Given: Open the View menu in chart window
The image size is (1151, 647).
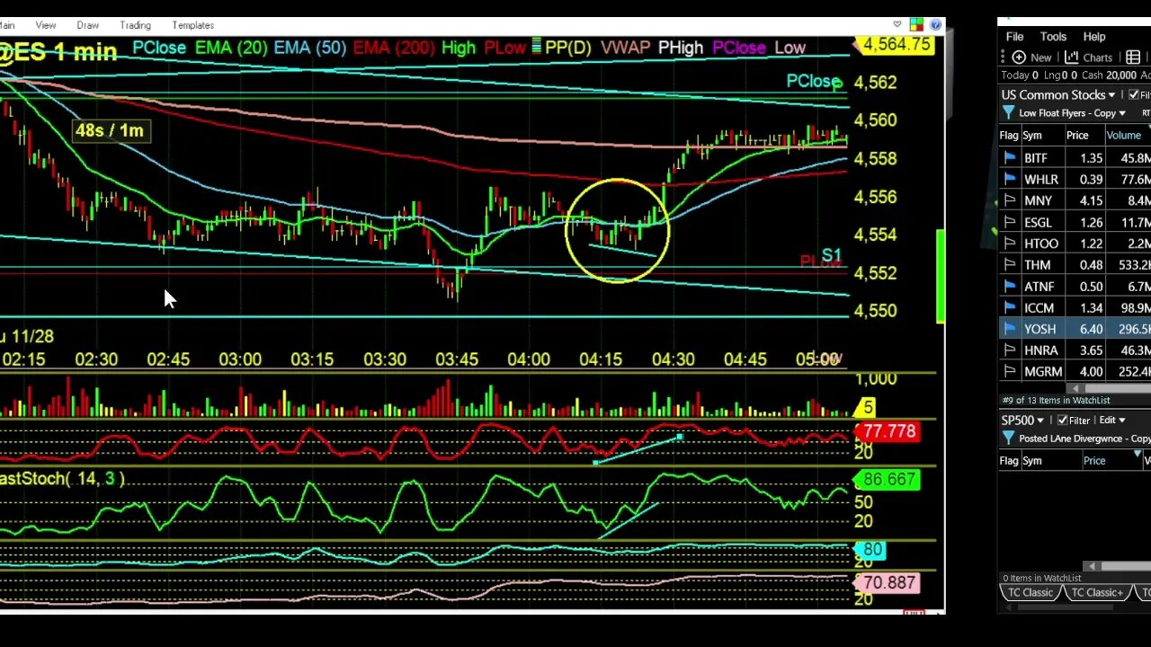Looking at the screenshot, I should pyautogui.click(x=45, y=25).
